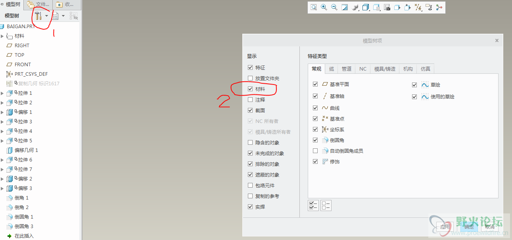Expand the 拉伸 1 feature node

point(2,93)
